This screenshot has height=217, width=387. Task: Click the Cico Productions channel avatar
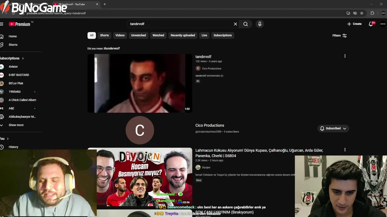tap(140, 130)
